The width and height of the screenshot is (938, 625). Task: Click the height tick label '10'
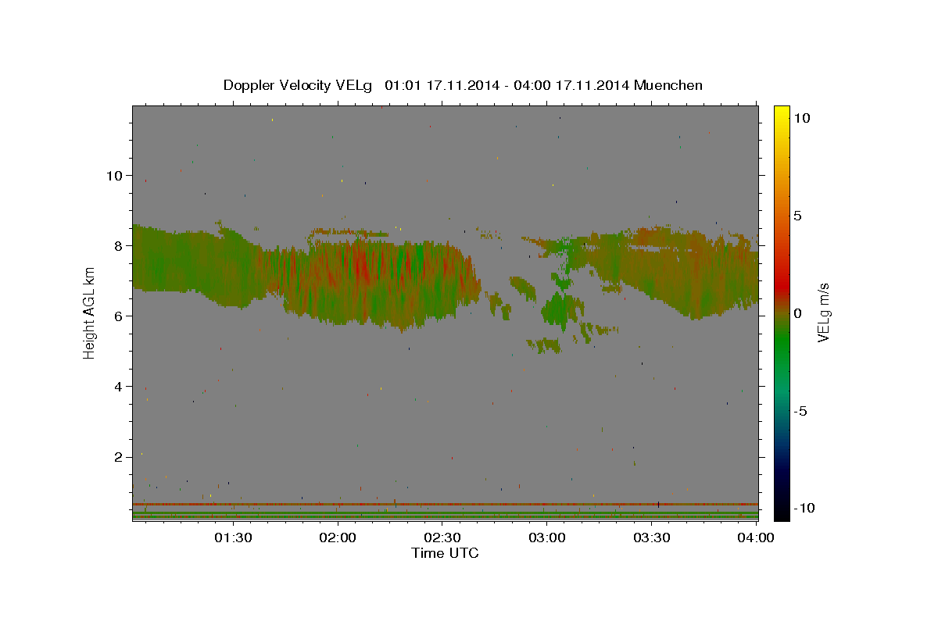click(114, 175)
